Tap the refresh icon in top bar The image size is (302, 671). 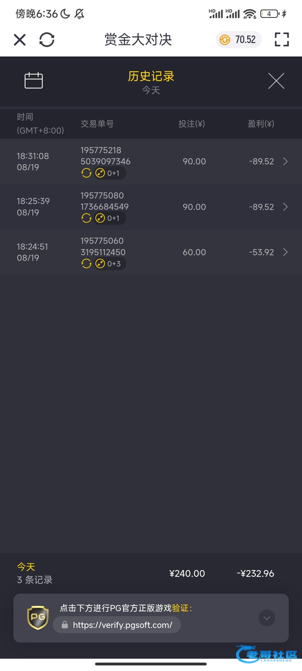click(x=47, y=39)
